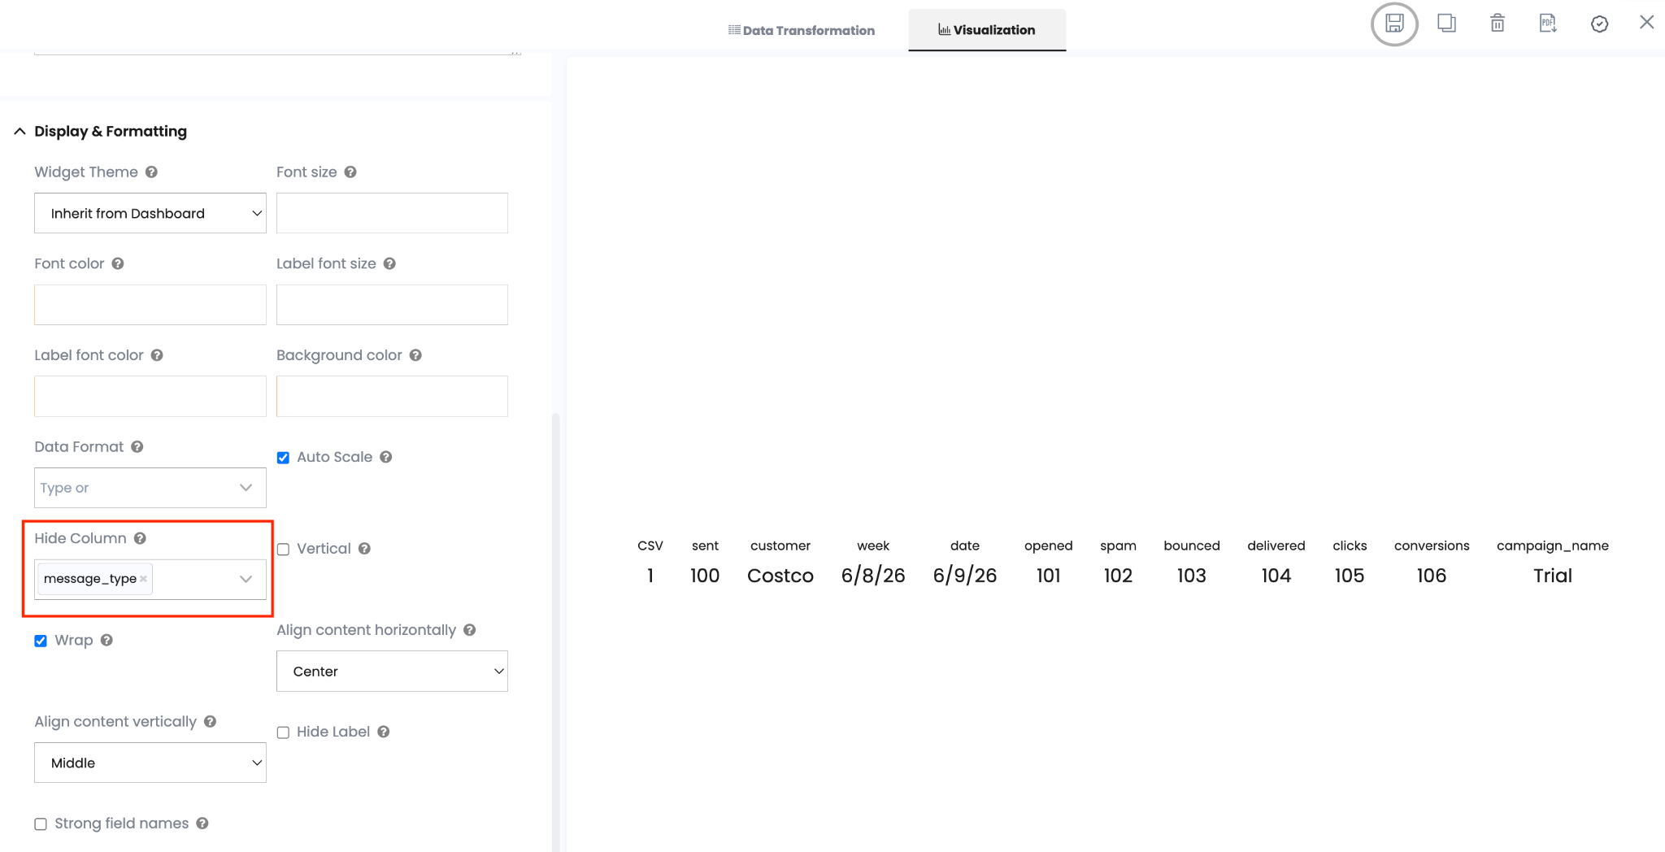Open Font color help icon
Viewport: 1665px width, 852px height.
pos(118,263)
